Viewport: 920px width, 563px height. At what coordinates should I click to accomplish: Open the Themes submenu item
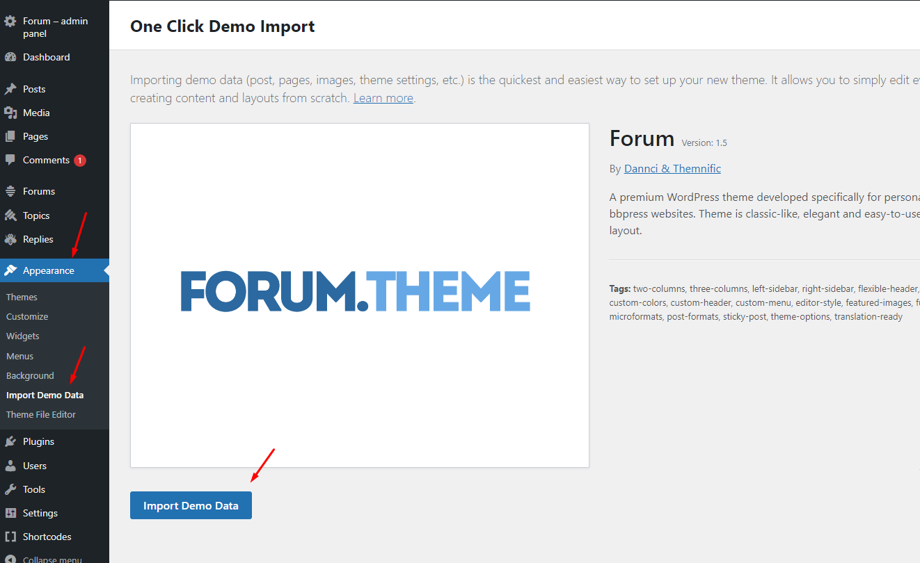(22, 297)
